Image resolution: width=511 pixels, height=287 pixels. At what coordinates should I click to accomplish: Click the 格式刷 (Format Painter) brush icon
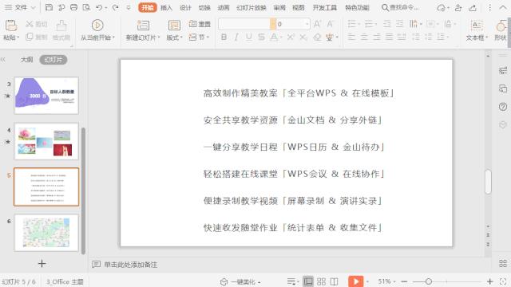61,26
